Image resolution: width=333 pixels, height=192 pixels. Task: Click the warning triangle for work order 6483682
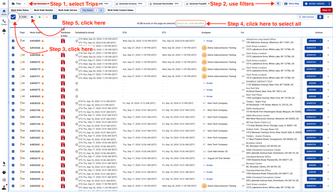click(43, 138)
